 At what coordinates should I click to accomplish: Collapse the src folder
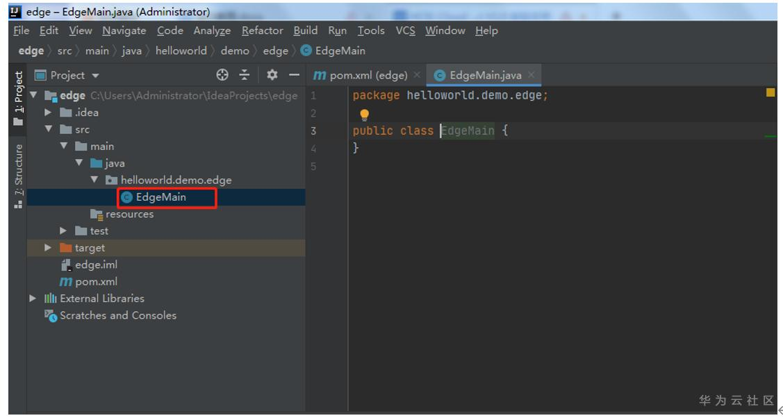[49, 129]
